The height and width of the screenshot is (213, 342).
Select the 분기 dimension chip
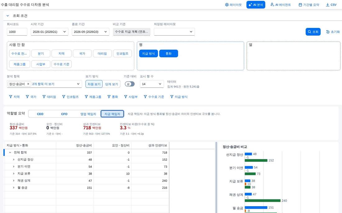click(x=41, y=54)
